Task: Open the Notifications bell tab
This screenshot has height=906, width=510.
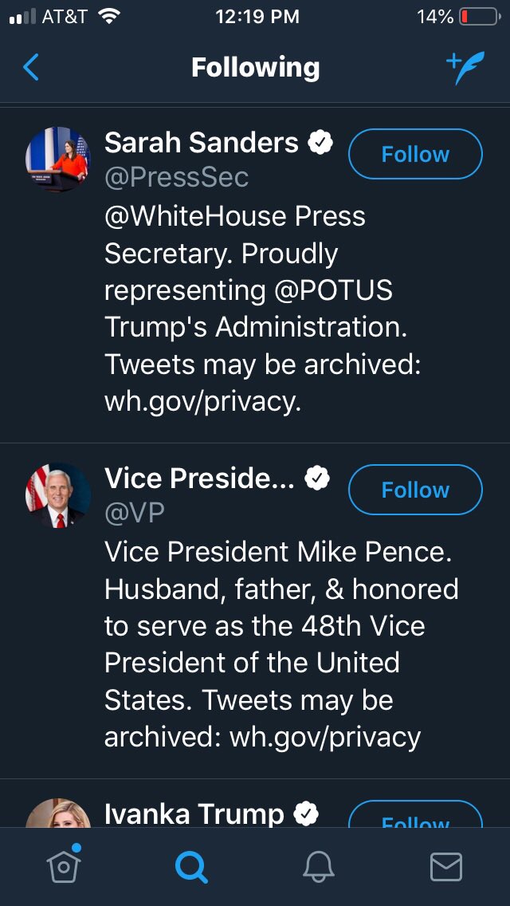Action: (x=319, y=866)
